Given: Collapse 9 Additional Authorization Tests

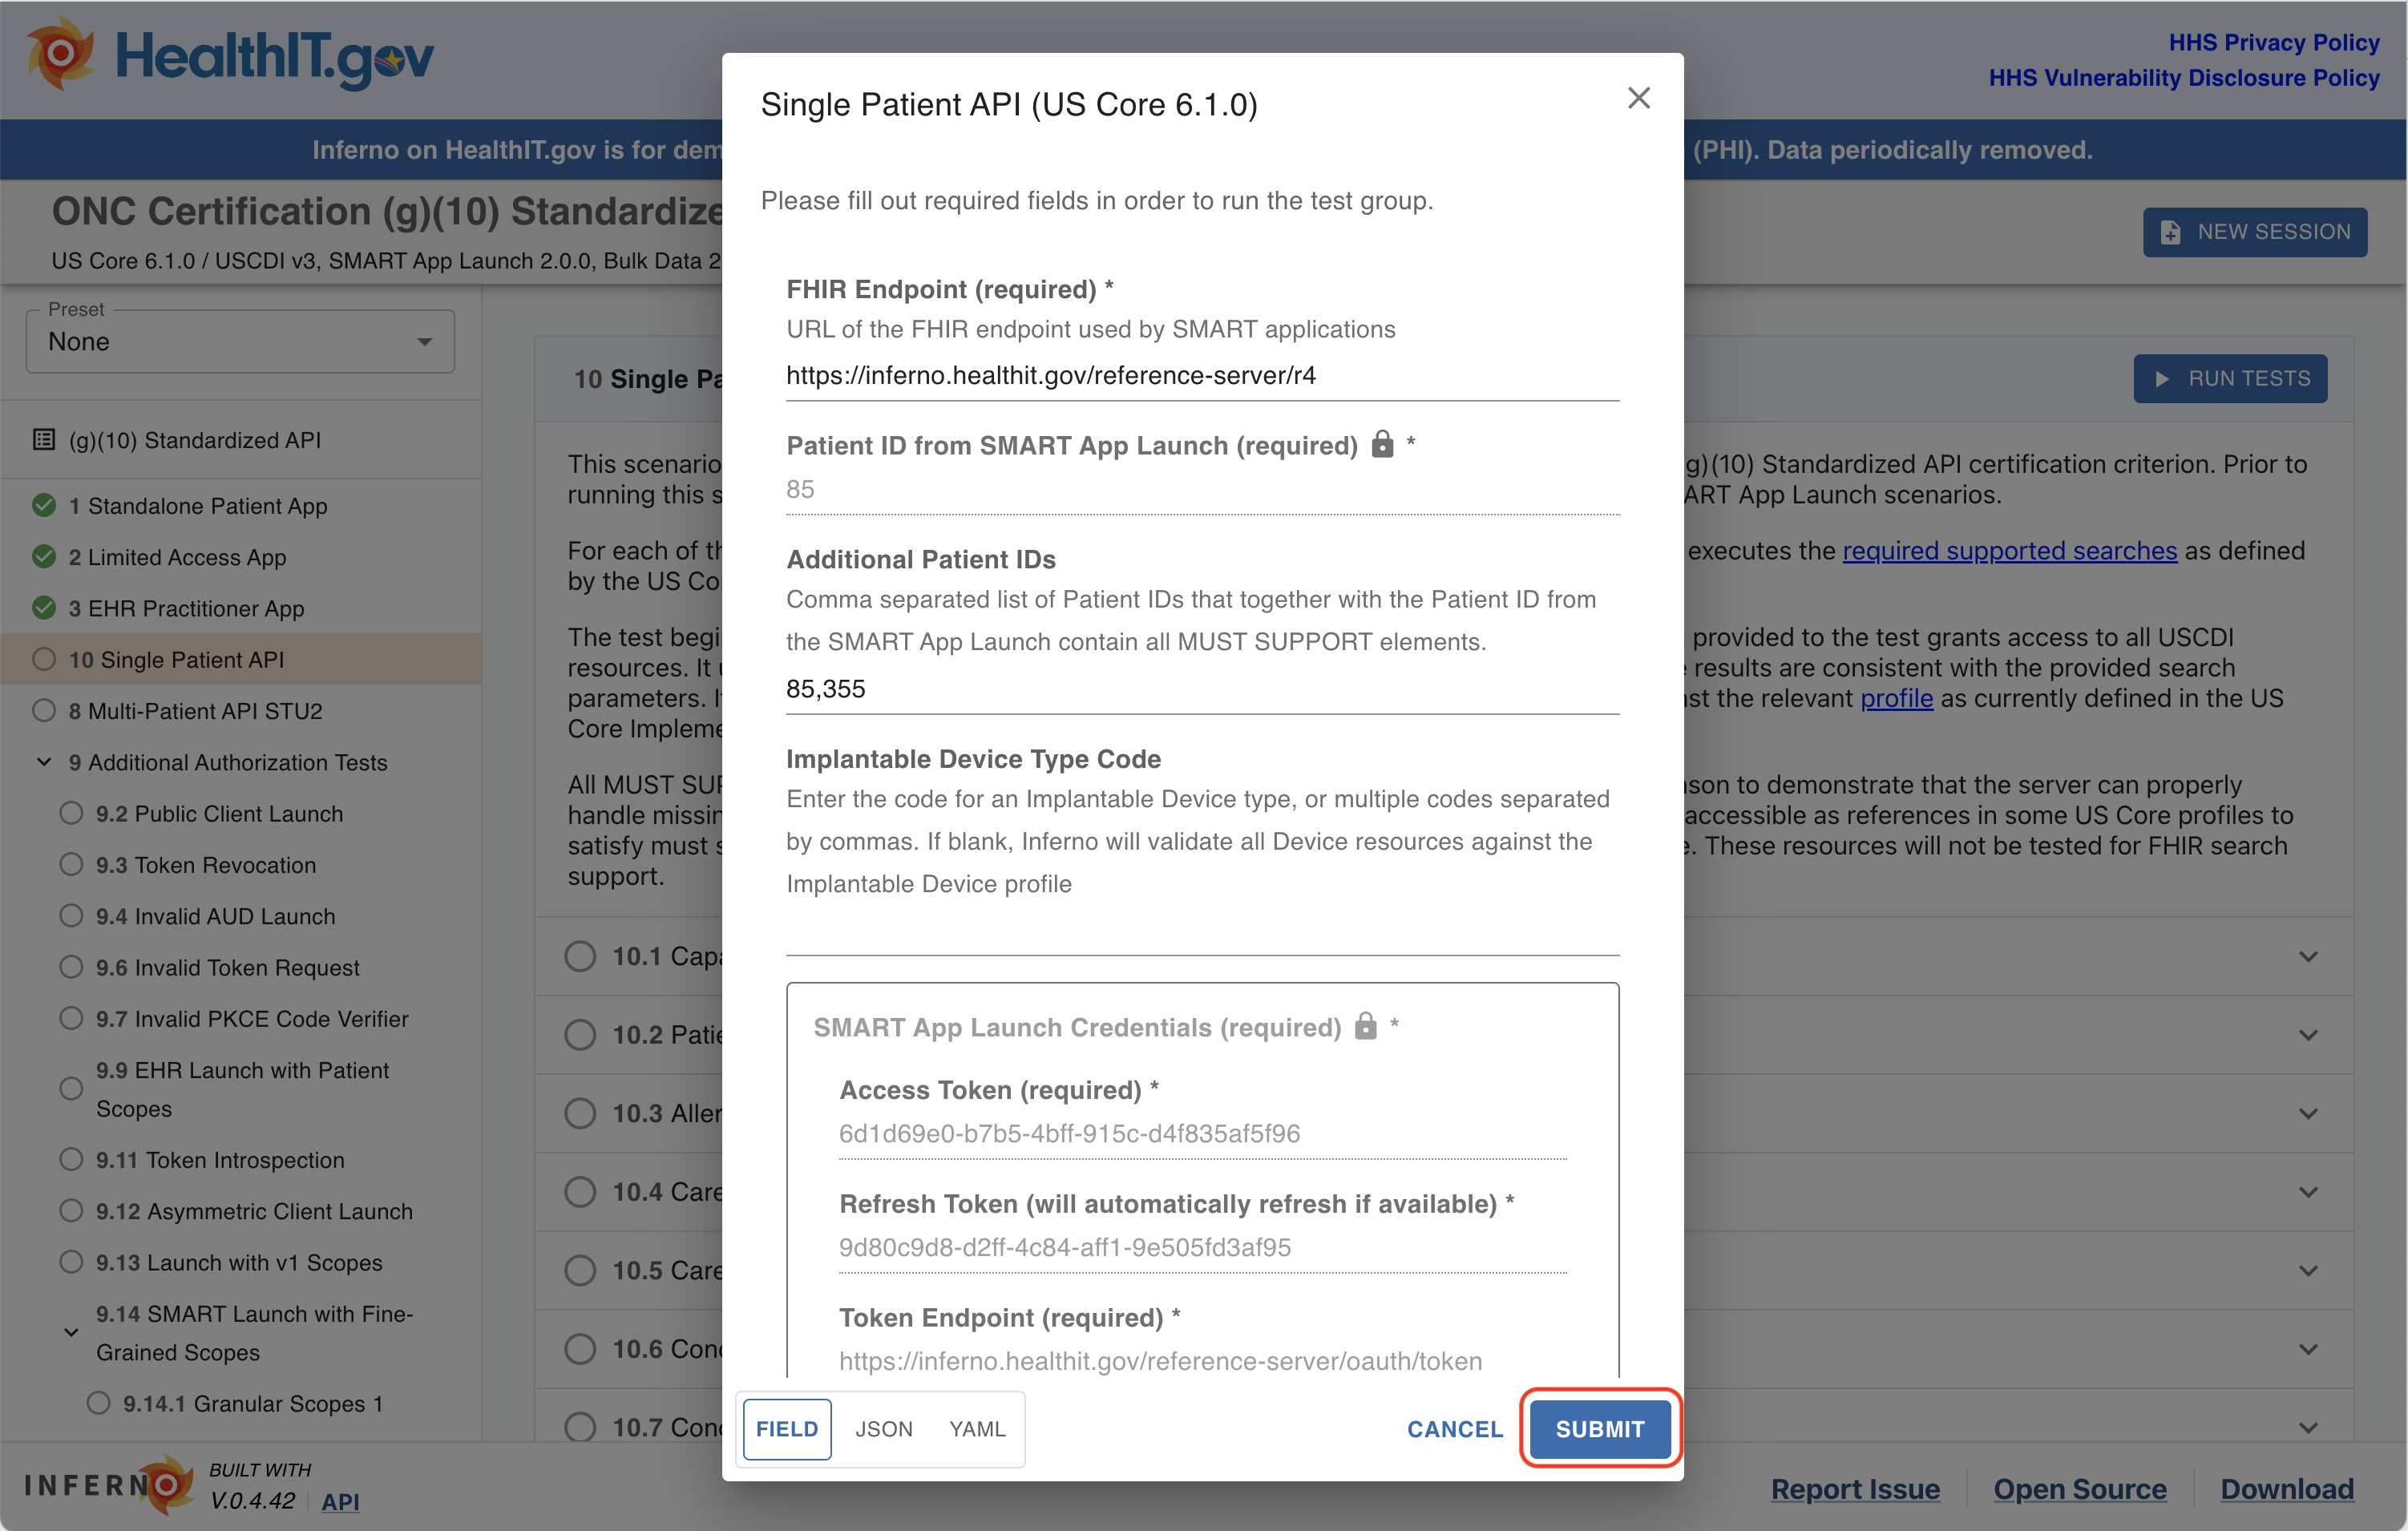Looking at the screenshot, I should [44, 762].
